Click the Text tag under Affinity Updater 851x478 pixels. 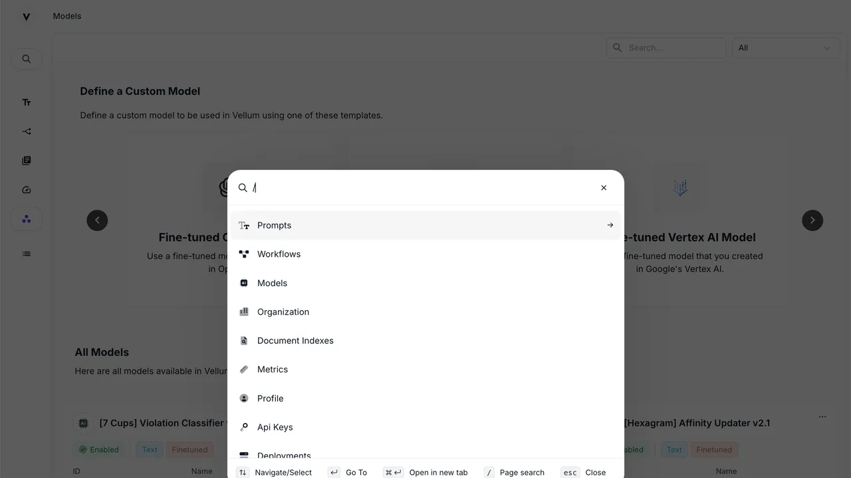pos(674,449)
